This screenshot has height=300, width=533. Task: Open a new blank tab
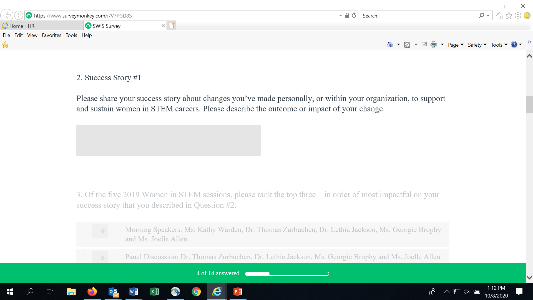click(x=172, y=26)
